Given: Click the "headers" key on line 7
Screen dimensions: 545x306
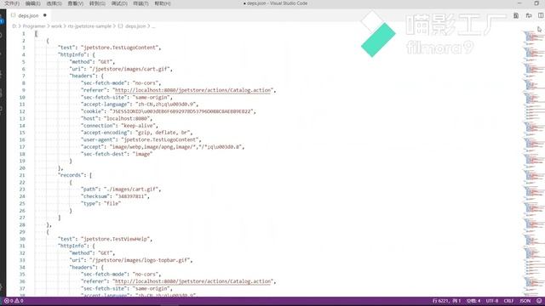Looking at the screenshot, I should [x=82, y=76].
